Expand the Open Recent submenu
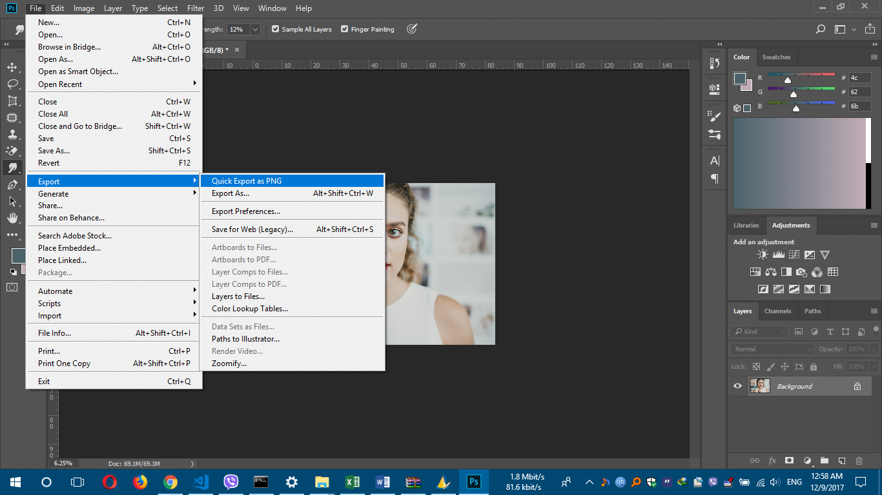The image size is (882, 495). click(114, 84)
